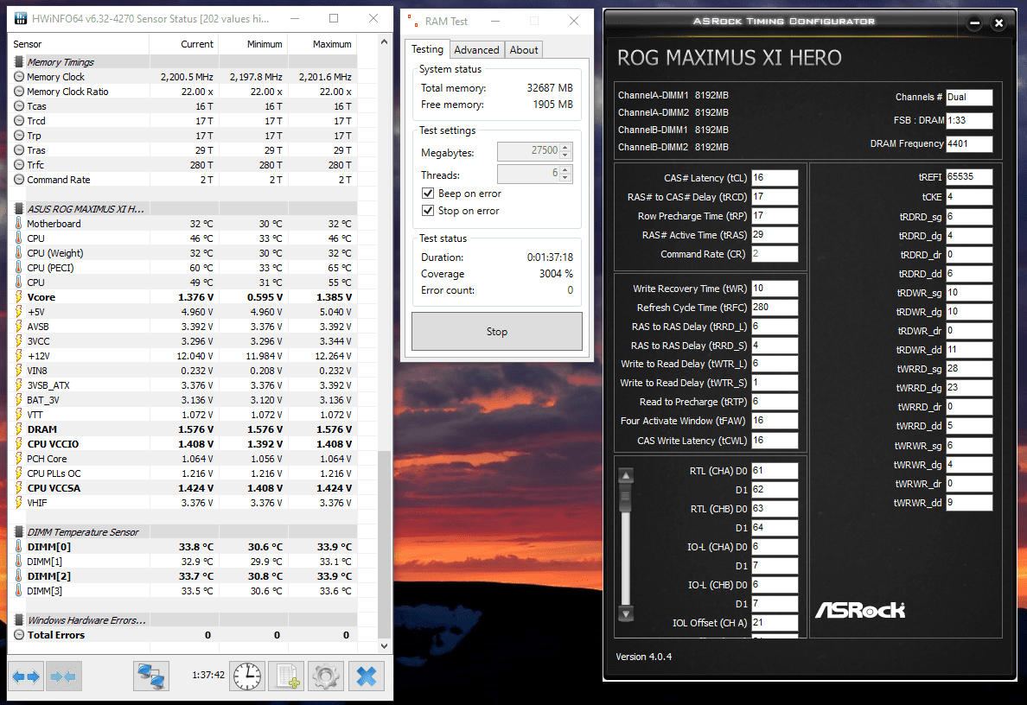The width and height of the screenshot is (1027, 705).
Task: Start logging with the sheet-plus icon
Action: point(288,676)
